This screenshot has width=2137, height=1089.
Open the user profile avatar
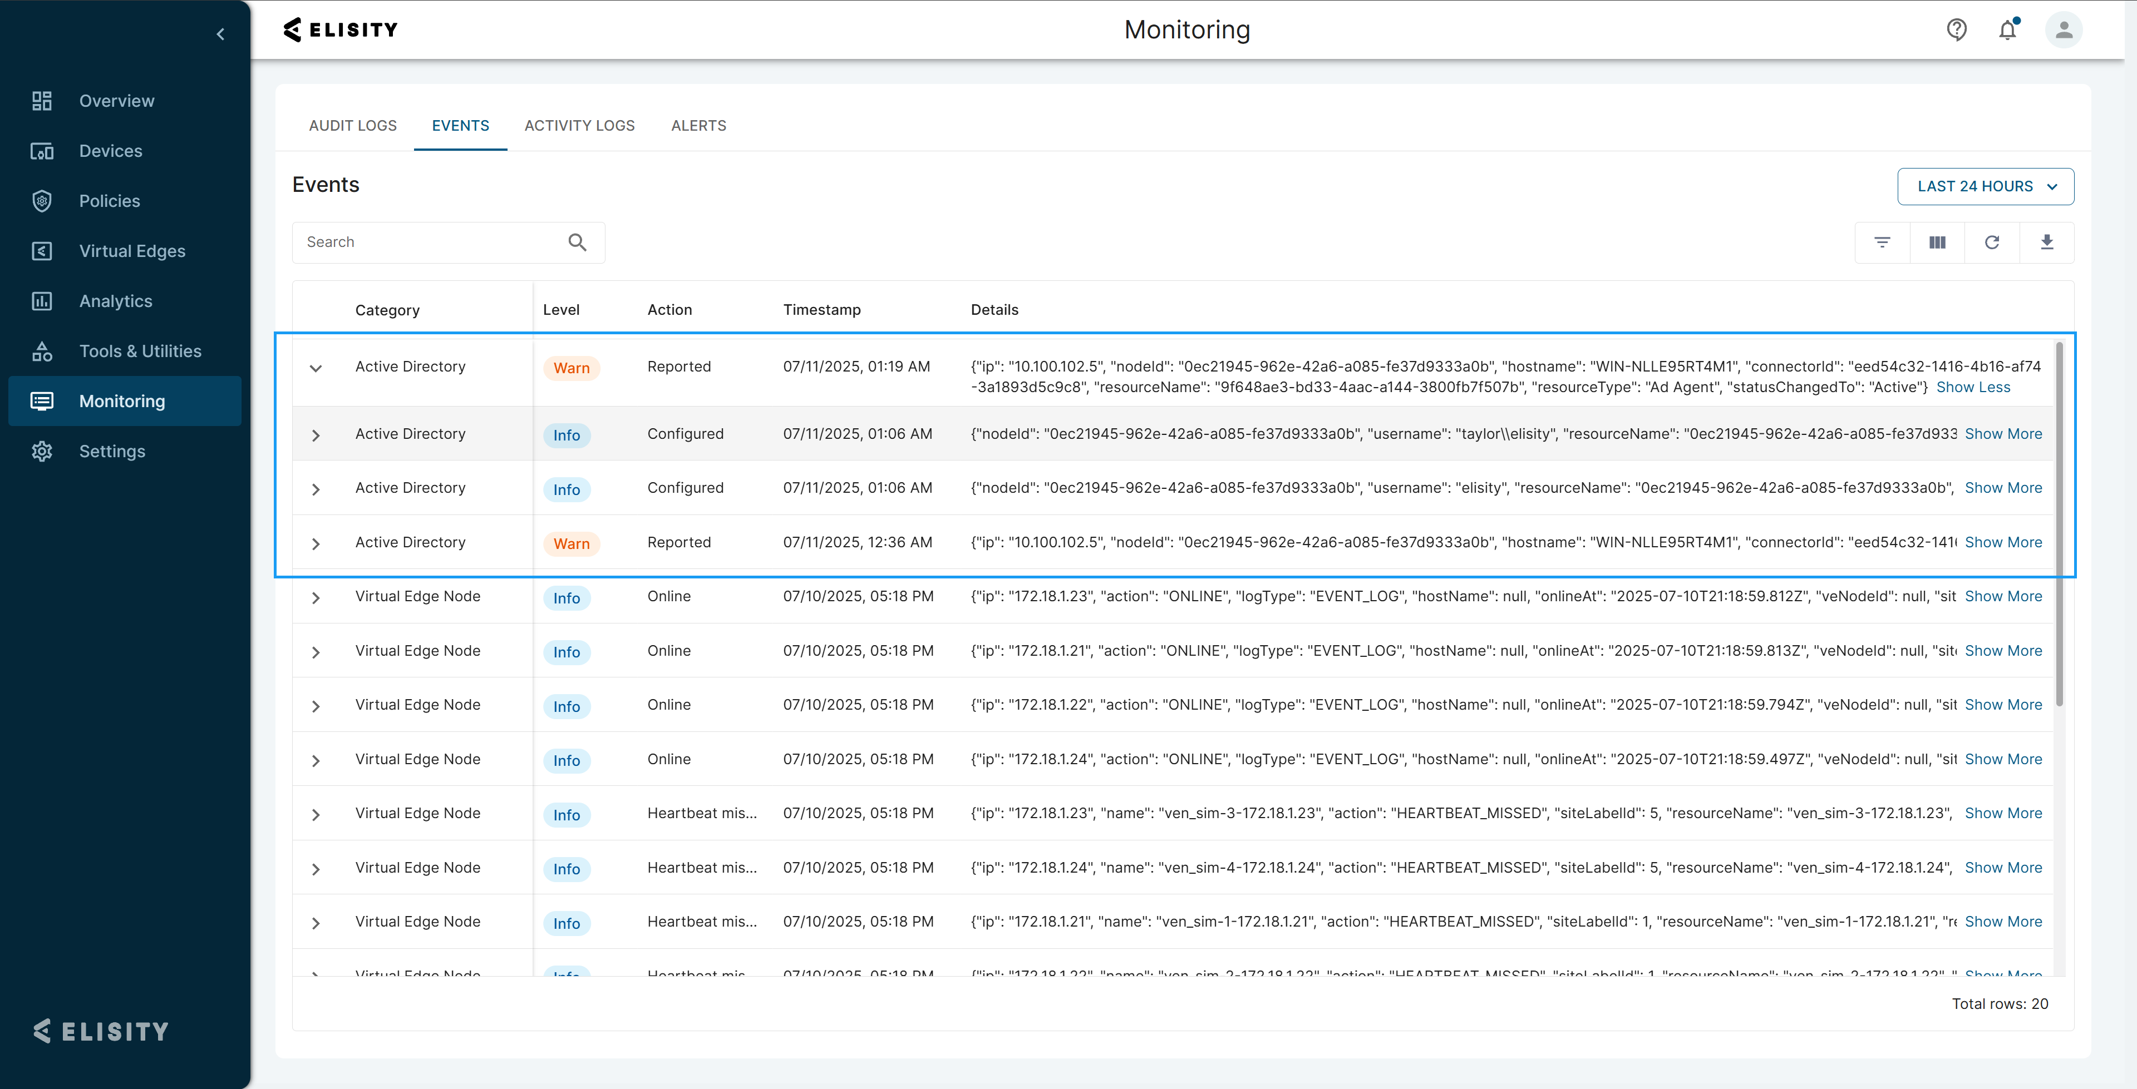[x=2064, y=30]
